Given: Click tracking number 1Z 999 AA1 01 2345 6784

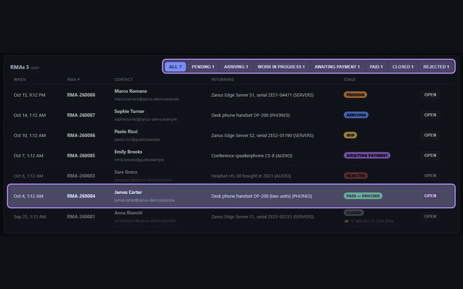Looking at the screenshot, I should (372, 221).
